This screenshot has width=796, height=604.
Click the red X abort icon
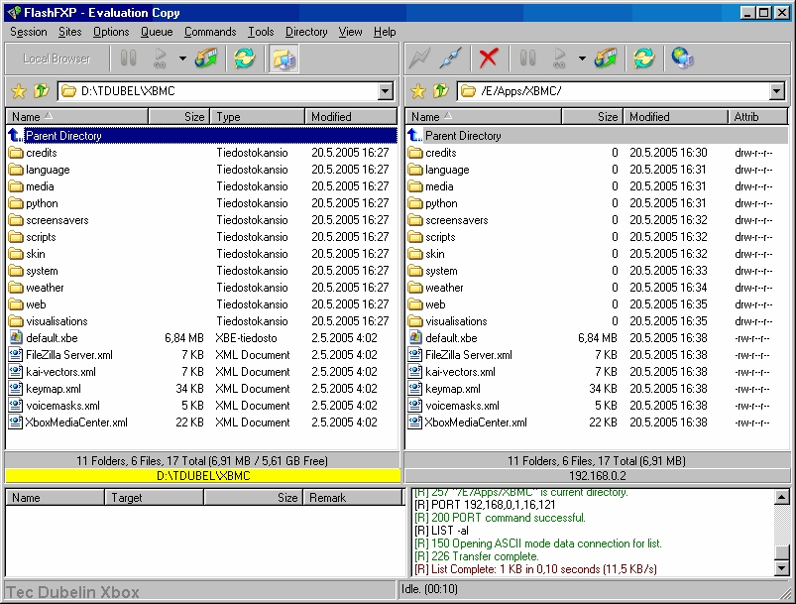[x=489, y=59]
